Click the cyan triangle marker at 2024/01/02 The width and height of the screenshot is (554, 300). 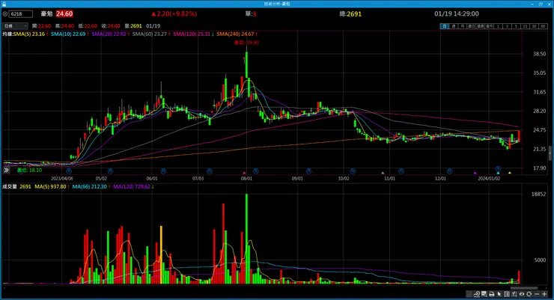pos(498,173)
